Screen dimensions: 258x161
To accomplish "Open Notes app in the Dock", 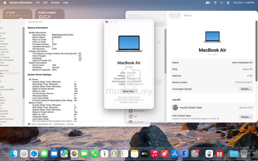I will [x=134, y=154].
